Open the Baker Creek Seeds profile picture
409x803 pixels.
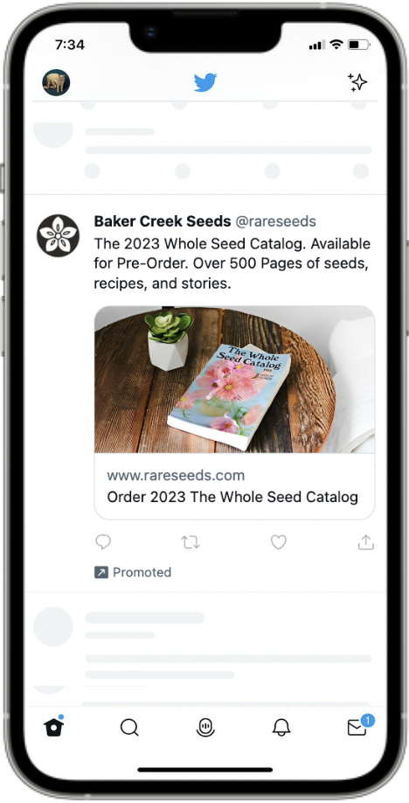pyautogui.click(x=58, y=235)
